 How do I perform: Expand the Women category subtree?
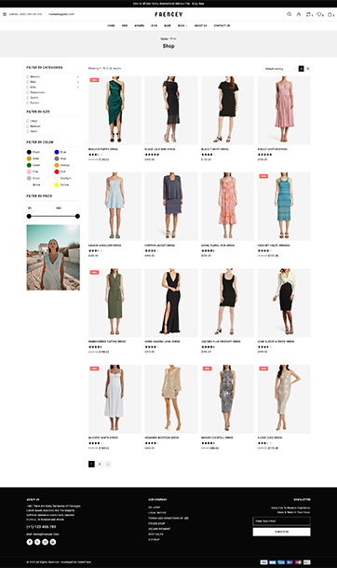[x=78, y=76]
